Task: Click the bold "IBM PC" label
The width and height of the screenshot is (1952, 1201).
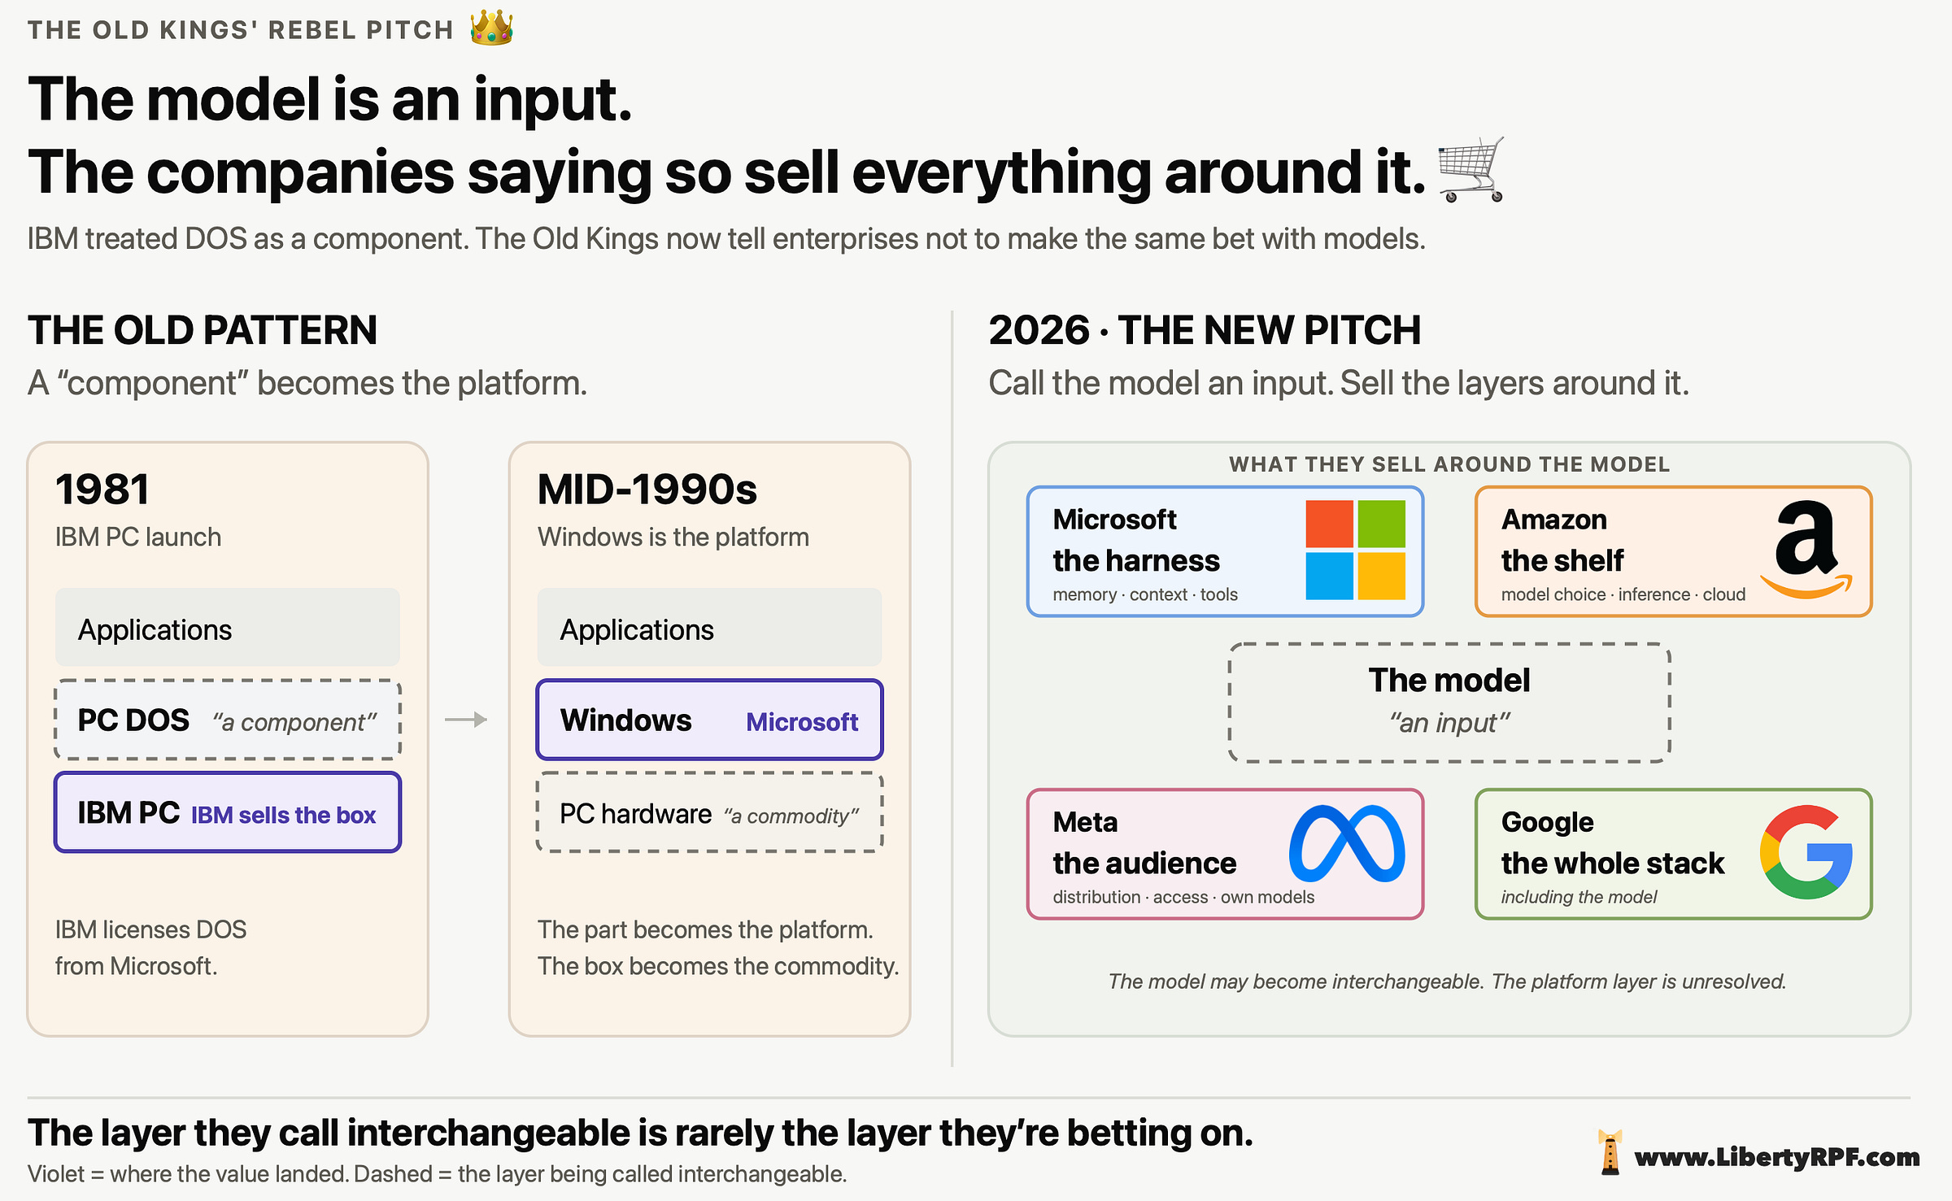Action: click(x=129, y=813)
